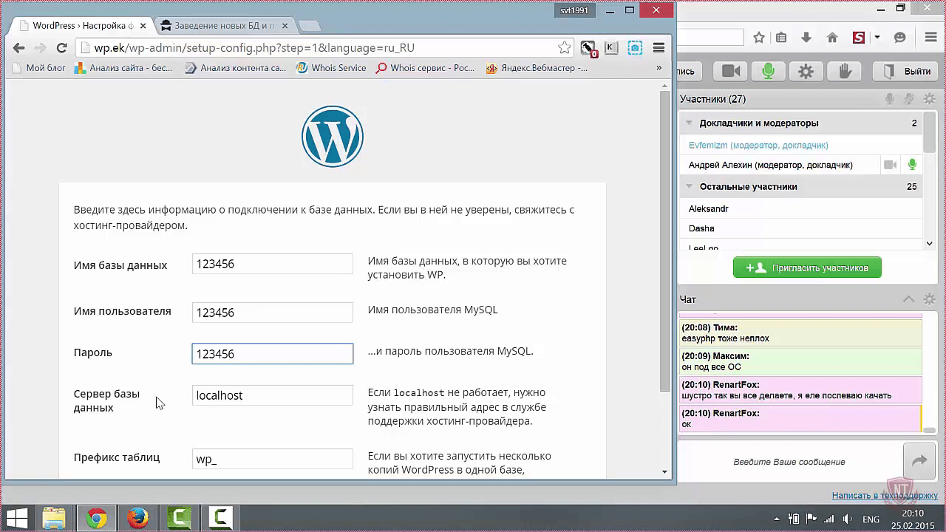Click the Firefox chat smiley icon
The height and width of the screenshot is (532, 946).
click(900, 38)
